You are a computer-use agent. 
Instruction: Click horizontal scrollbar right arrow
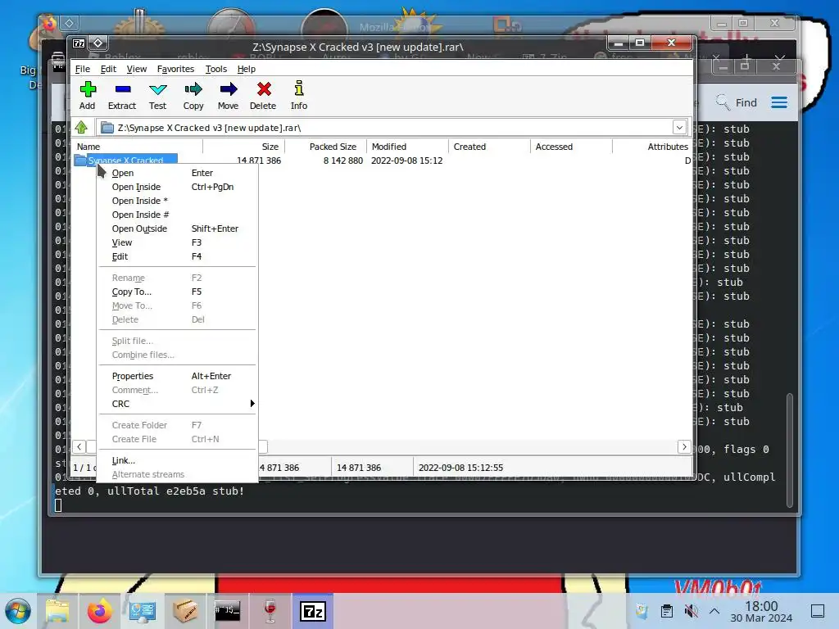click(684, 446)
